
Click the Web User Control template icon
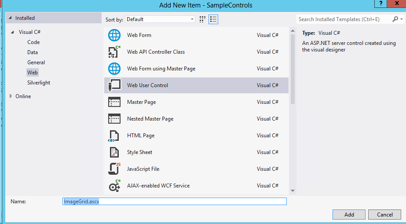pyautogui.click(x=114, y=85)
